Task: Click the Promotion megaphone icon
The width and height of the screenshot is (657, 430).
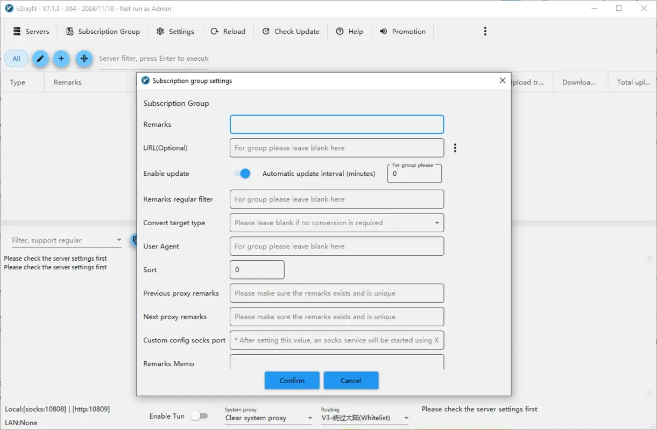Action: click(383, 31)
